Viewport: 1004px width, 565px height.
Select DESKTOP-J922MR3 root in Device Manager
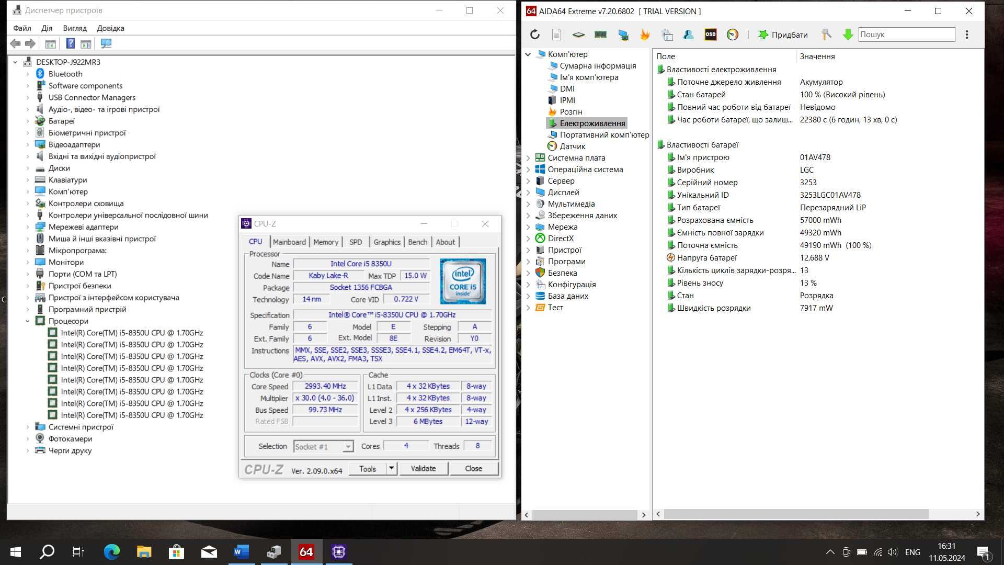pos(68,62)
